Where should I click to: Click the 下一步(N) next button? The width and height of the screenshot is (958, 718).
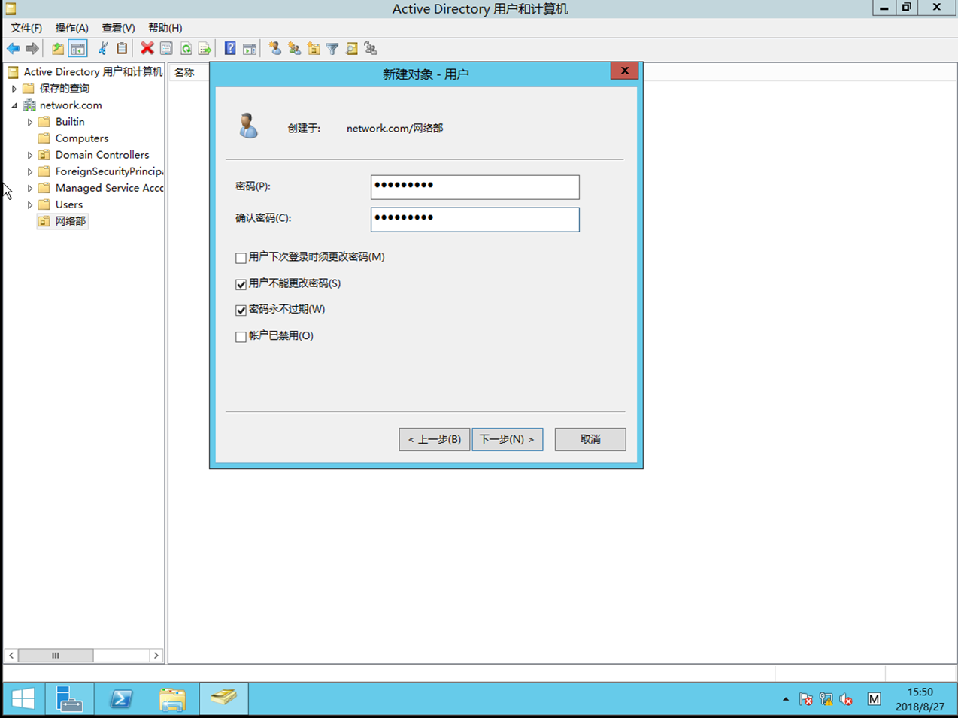click(x=508, y=439)
